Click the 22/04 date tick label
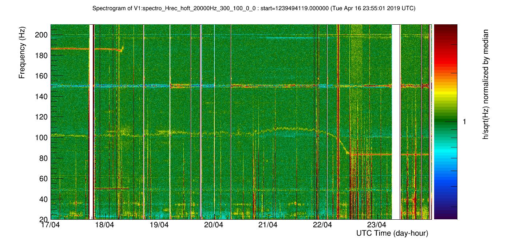 tap(322, 225)
